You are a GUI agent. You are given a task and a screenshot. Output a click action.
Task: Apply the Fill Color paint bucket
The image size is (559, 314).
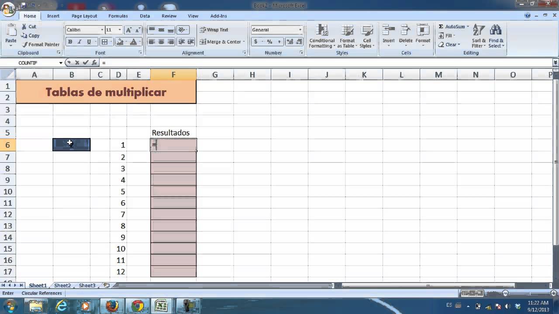coord(120,42)
